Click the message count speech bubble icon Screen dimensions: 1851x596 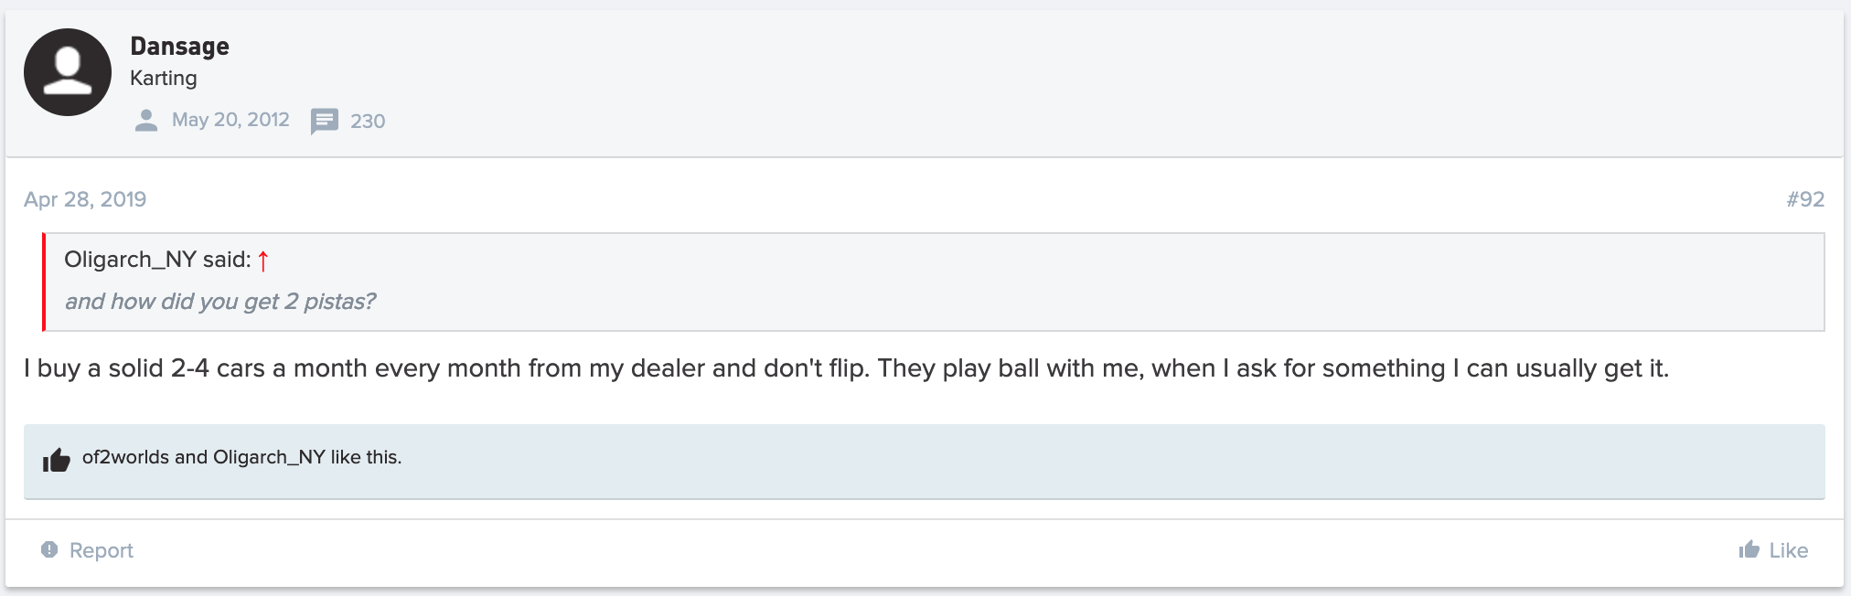324,121
